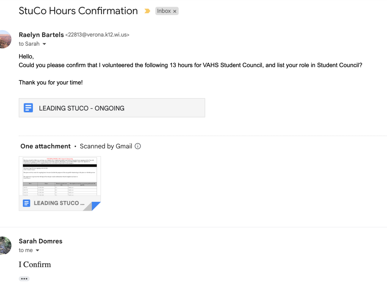Click the 'One attachment' heading

click(45, 146)
